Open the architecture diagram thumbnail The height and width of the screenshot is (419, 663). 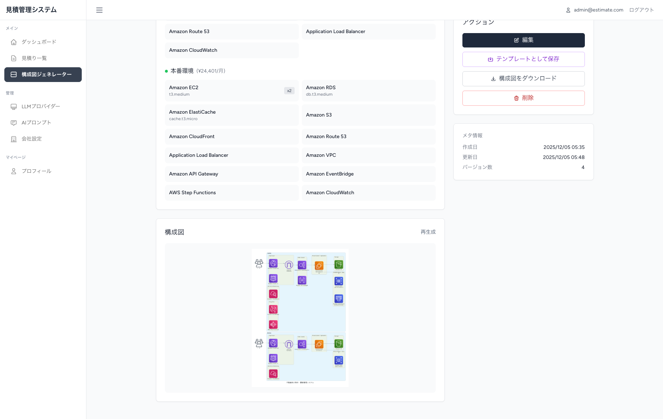tap(300, 318)
